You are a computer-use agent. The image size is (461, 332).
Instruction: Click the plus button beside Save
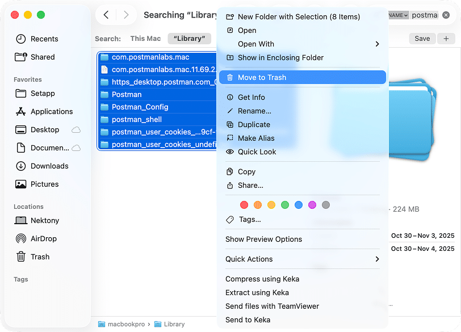coord(446,39)
